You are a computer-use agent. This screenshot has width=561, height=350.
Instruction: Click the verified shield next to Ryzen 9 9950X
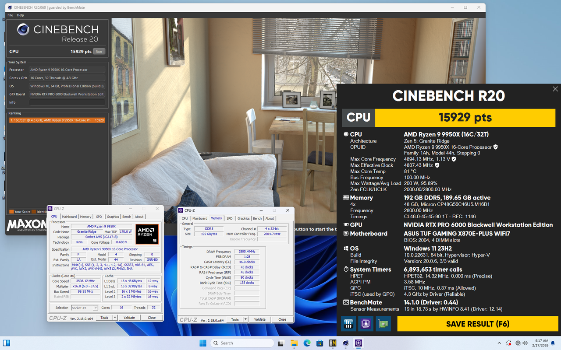click(x=495, y=147)
